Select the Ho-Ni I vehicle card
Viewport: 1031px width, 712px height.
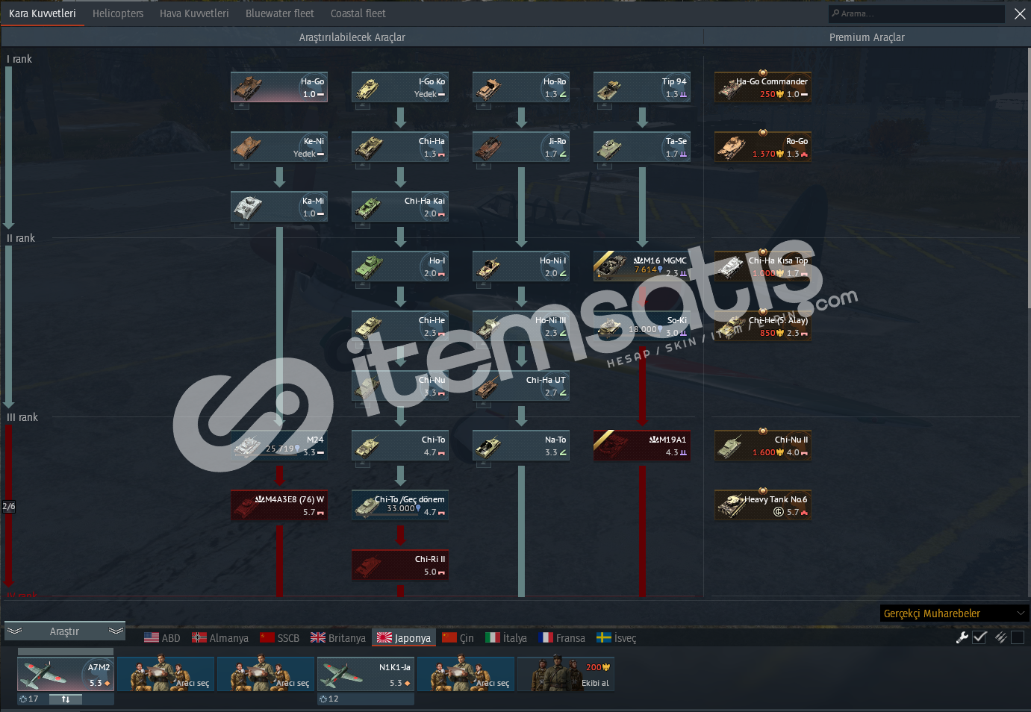click(x=521, y=266)
